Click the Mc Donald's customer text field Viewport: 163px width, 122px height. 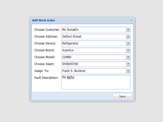pyautogui.click(x=94, y=29)
